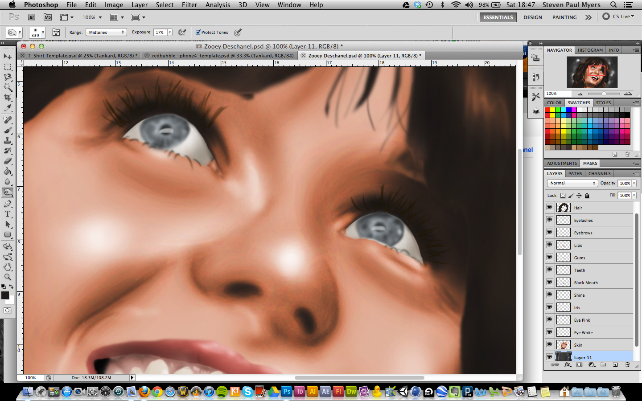Open the Normal blend mode dropdown
The height and width of the screenshot is (401, 642).
pyautogui.click(x=572, y=183)
